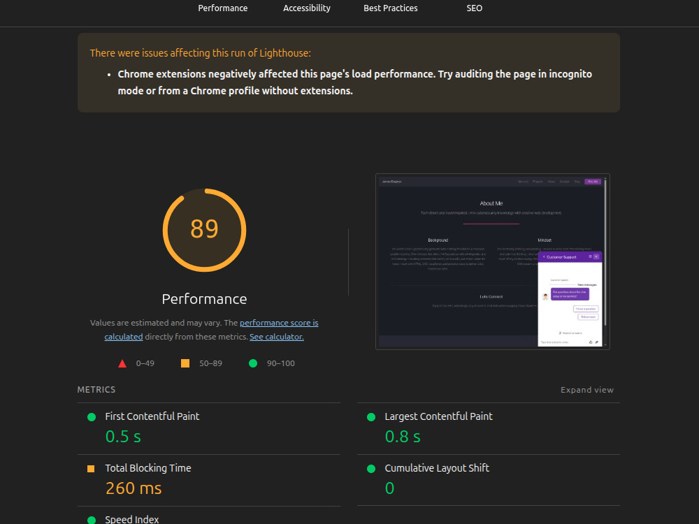Click the green circle 90–100 legend icon
The height and width of the screenshot is (524, 699).
click(x=253, y=363)
